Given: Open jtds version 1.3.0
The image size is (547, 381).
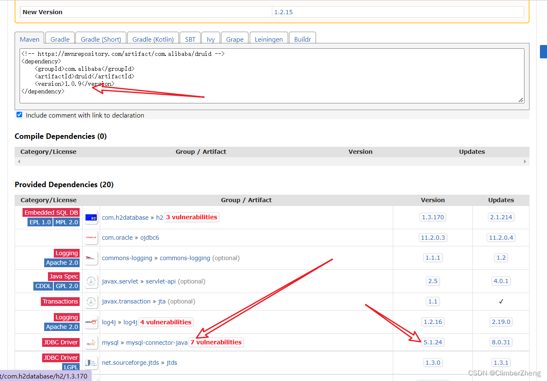Looking at the screenshot, I should (x=433, y=363).
